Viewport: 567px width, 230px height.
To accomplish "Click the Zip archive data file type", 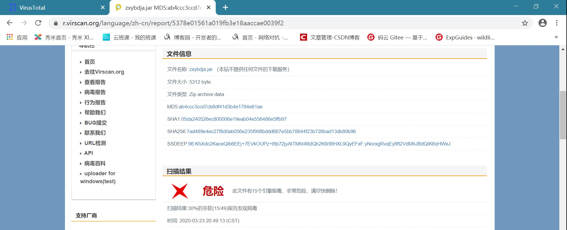I will [207, 94].
